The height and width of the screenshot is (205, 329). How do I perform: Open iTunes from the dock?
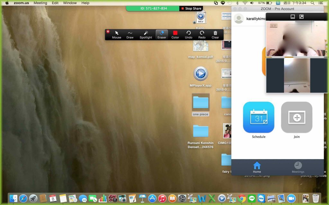click(162, 198)
